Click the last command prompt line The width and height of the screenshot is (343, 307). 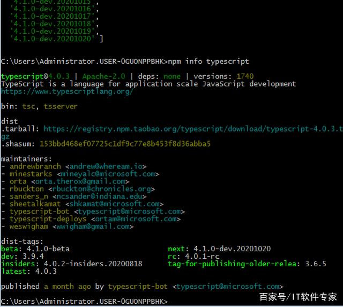tap(85, 302)
